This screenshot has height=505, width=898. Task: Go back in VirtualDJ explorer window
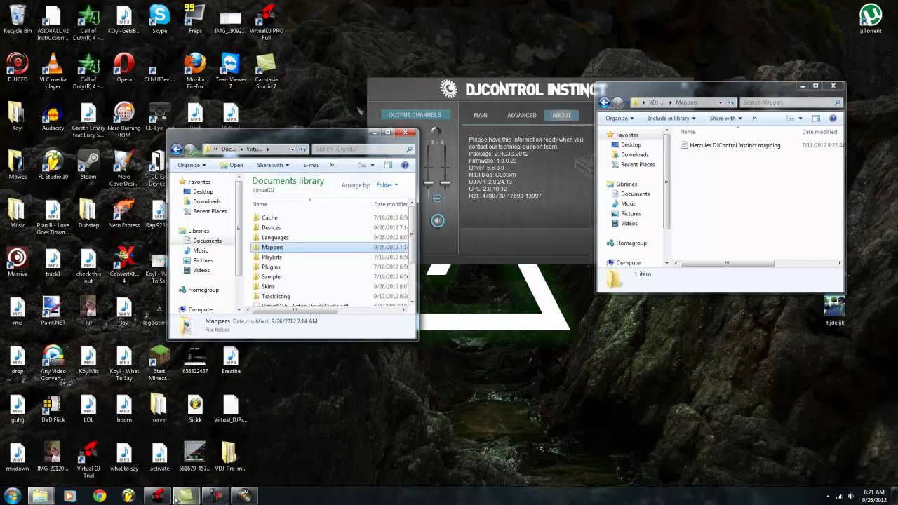177,149
